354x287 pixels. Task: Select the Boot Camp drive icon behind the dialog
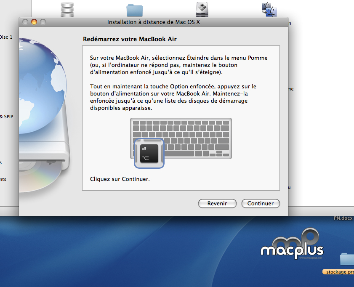click(202, 10)
